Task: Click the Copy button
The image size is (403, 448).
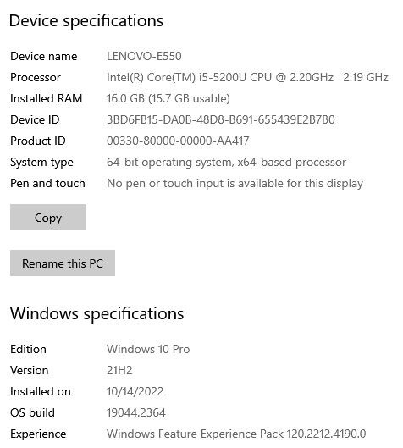Action: click(x=48, y=217)
